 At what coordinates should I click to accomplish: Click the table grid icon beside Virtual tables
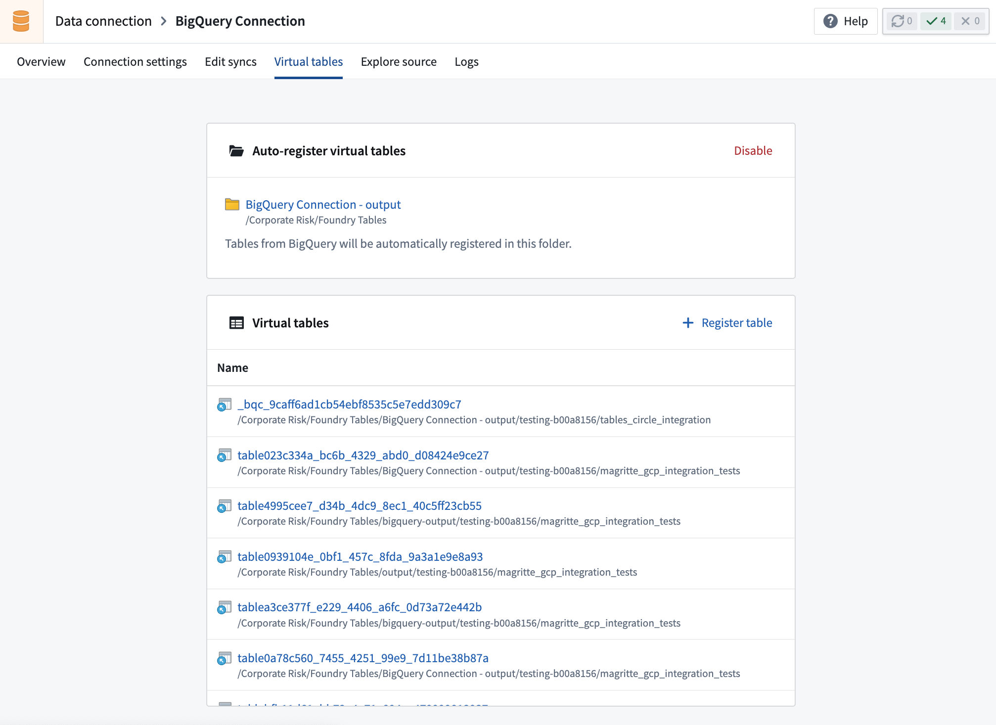pyautogui.click(x=236, y=323)
